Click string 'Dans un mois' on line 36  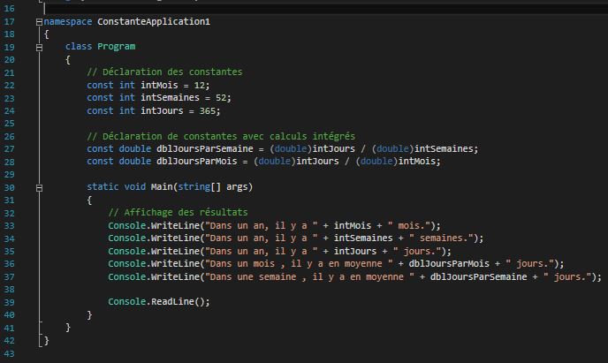(x=242, y=263)
